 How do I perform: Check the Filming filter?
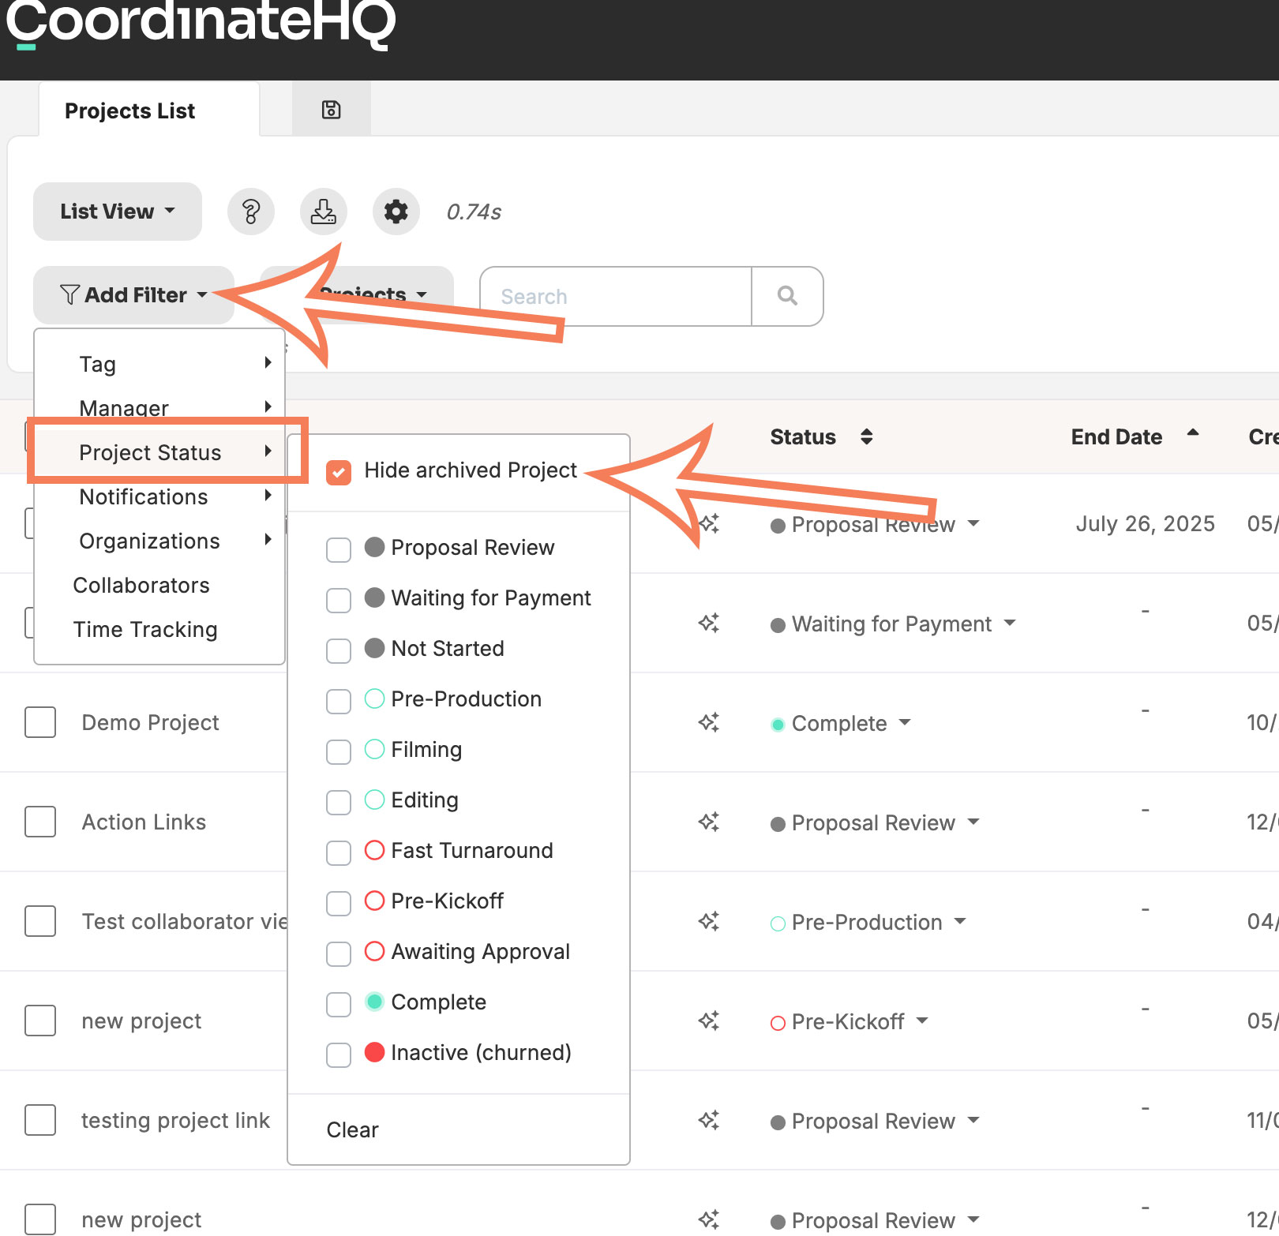coord(339,751)
